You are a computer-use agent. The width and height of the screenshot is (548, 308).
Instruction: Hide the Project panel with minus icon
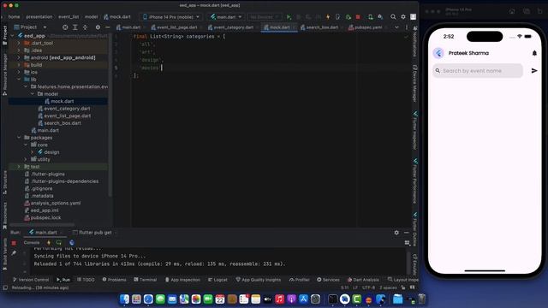(x=107, y=27)
